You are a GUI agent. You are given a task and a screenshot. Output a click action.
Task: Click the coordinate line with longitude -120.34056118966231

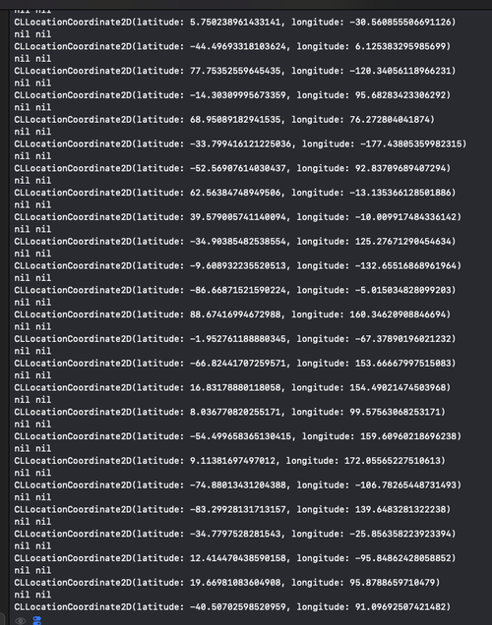pos(234,71)
